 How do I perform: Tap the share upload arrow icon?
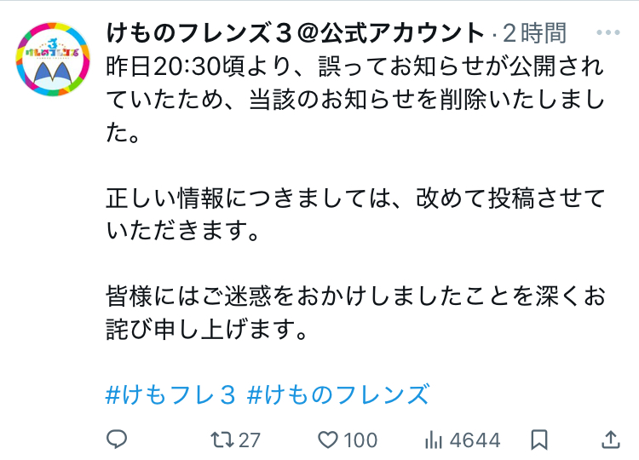(x=610, y=440)
